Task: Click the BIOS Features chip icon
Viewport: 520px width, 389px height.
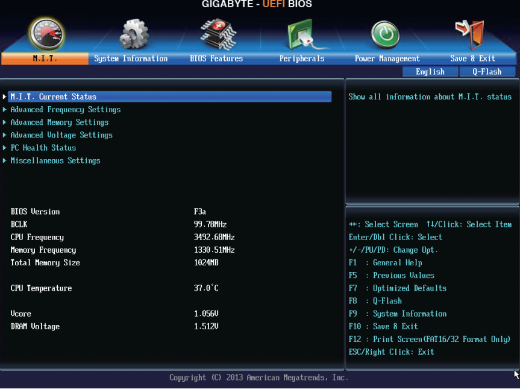Action: click(218, 34)
